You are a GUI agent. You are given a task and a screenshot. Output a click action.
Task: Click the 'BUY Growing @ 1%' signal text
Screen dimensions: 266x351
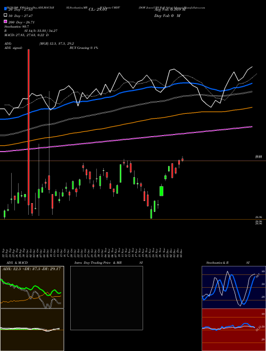(84, 48)
